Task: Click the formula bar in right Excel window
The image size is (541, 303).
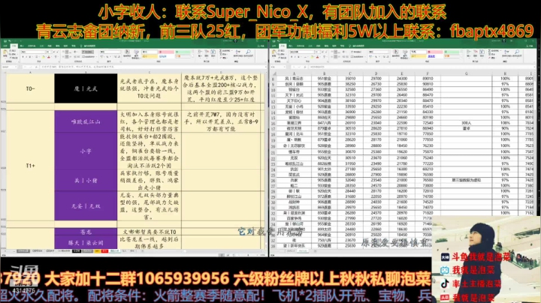Action: coord(421,67)
